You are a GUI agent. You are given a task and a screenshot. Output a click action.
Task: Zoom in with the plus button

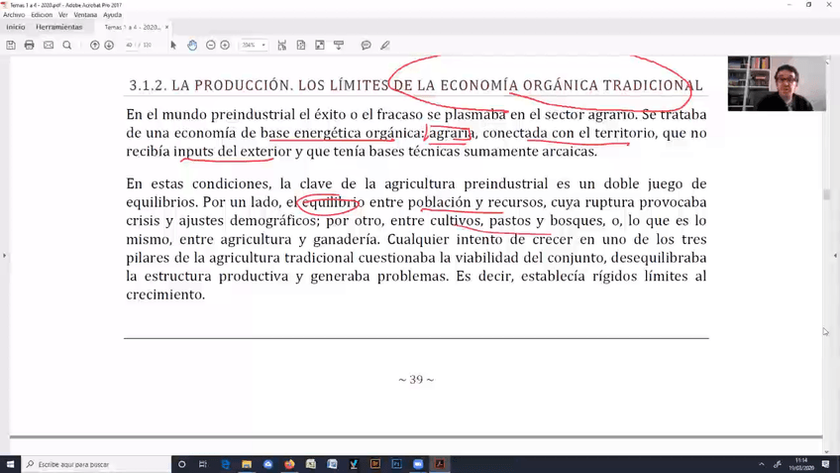[x=225, y=45]
